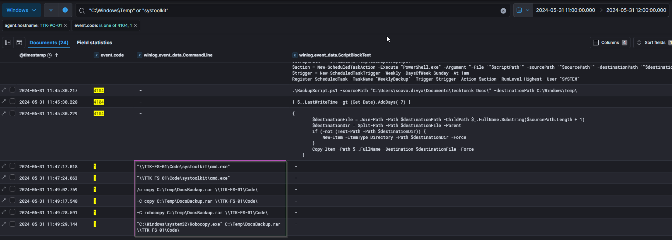This screenshot has height=240, width=672.
Task: Remove the agent.hostname TTK-PC-01 filter
Action: coord(65,25)
